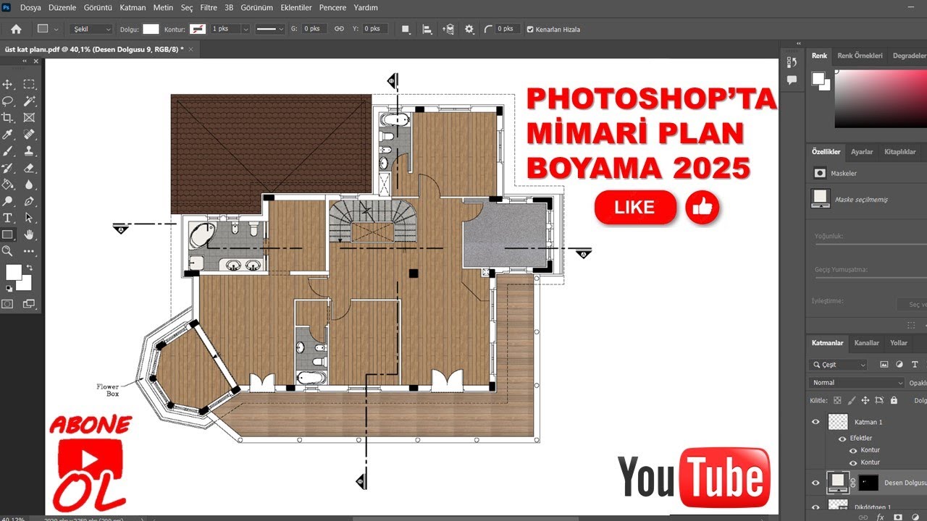Add a layer mask from Layers footer
Image resolution: width=927 pixels, height=521 pixels.
coord(897,517)
